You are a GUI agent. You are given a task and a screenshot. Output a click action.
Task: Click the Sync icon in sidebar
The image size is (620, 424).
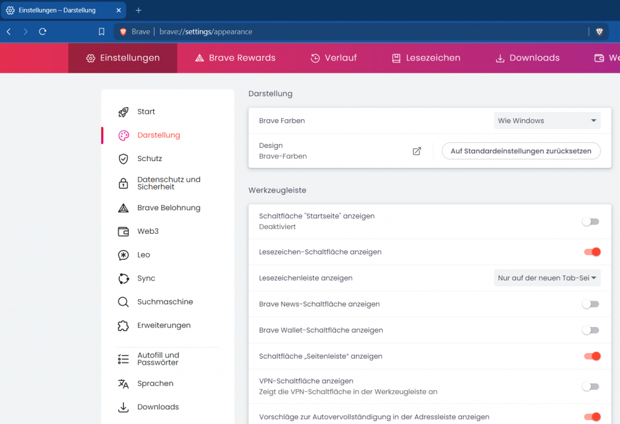(124, 279)
